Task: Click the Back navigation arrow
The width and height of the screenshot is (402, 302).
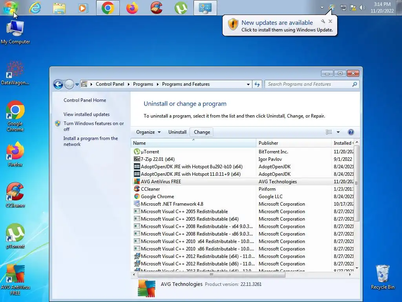Action: [x=58, y=84]
